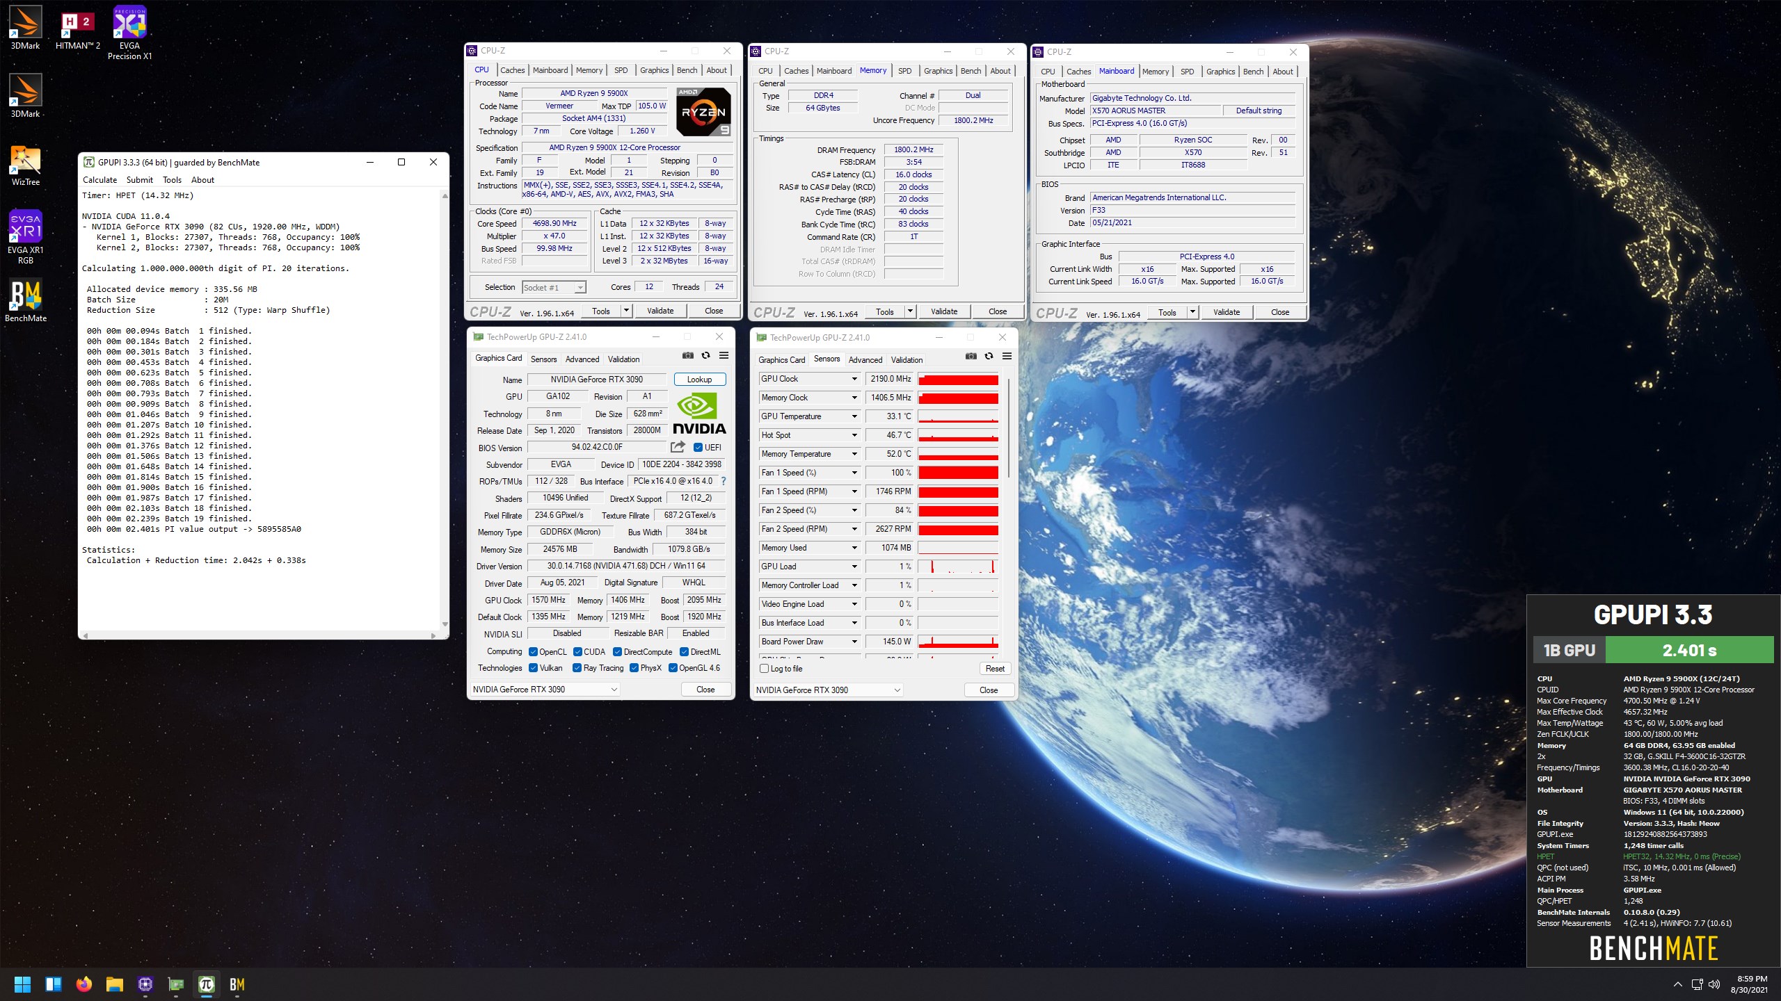This screenshot has width=1781, height=1001.
Task: Click the refresh icon in GPU-Z Sensors window
Action: 989,357
